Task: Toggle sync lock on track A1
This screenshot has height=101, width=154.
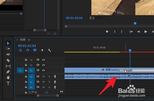Action: tap(38, 76)
